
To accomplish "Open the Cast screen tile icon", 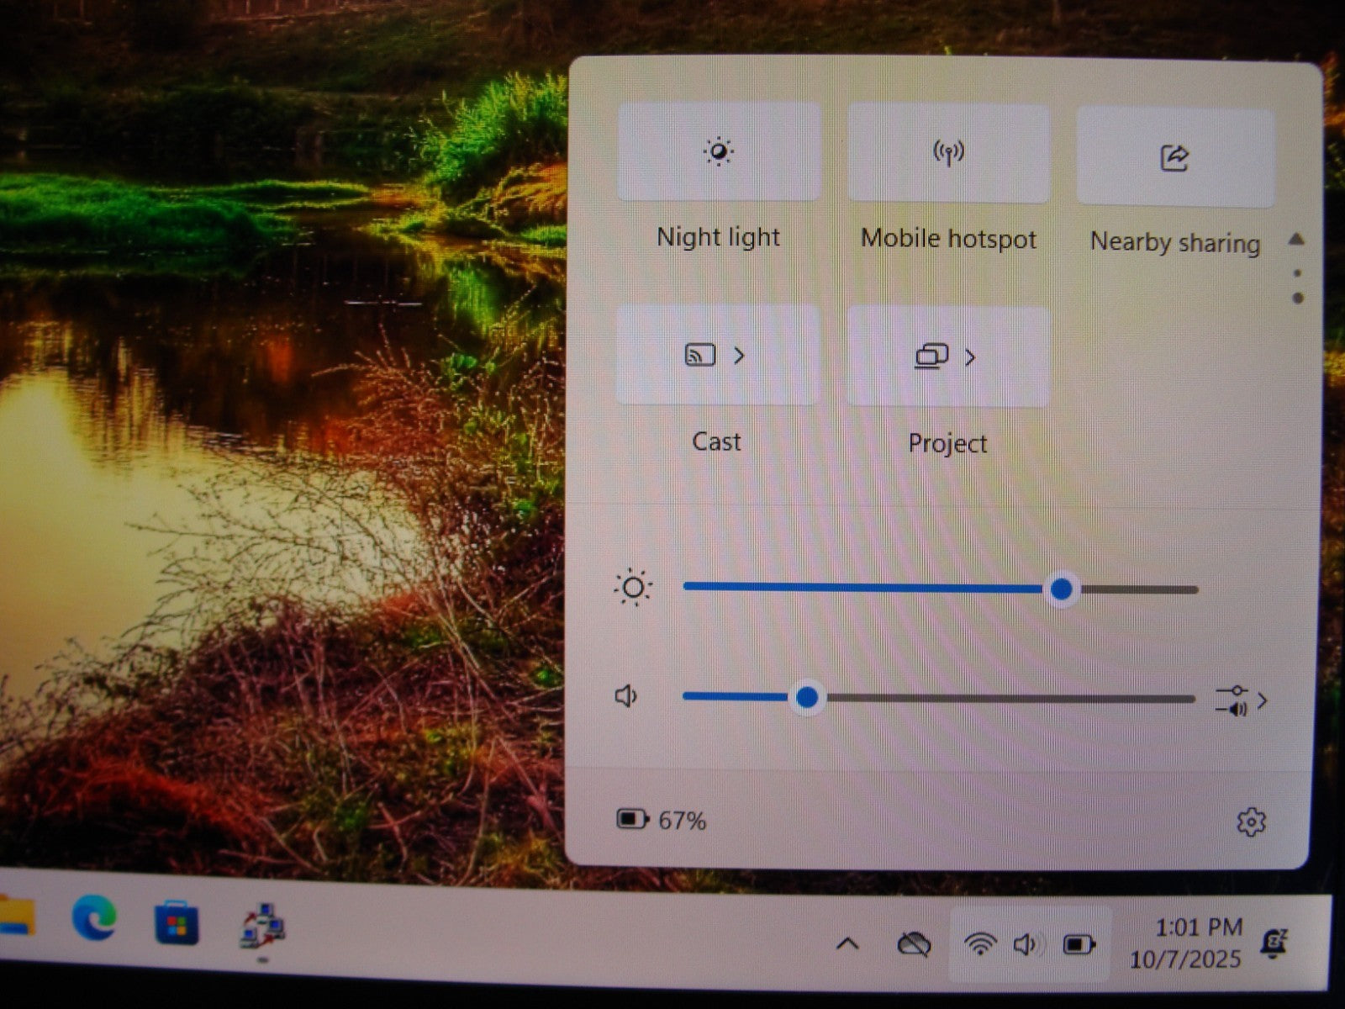I will [699, 355].
